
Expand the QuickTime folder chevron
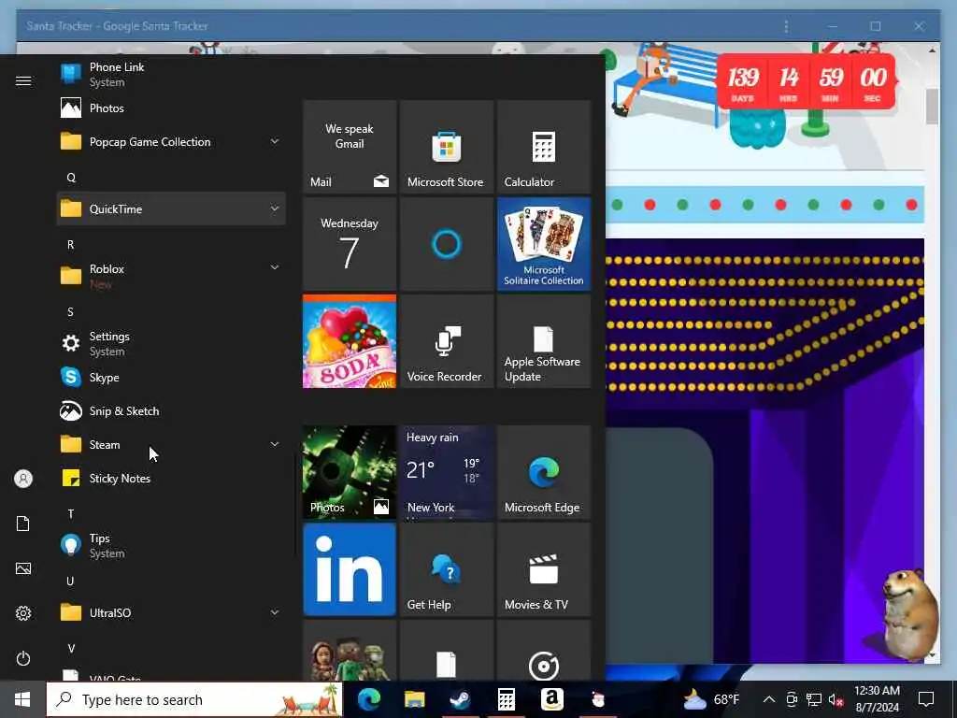275,208
